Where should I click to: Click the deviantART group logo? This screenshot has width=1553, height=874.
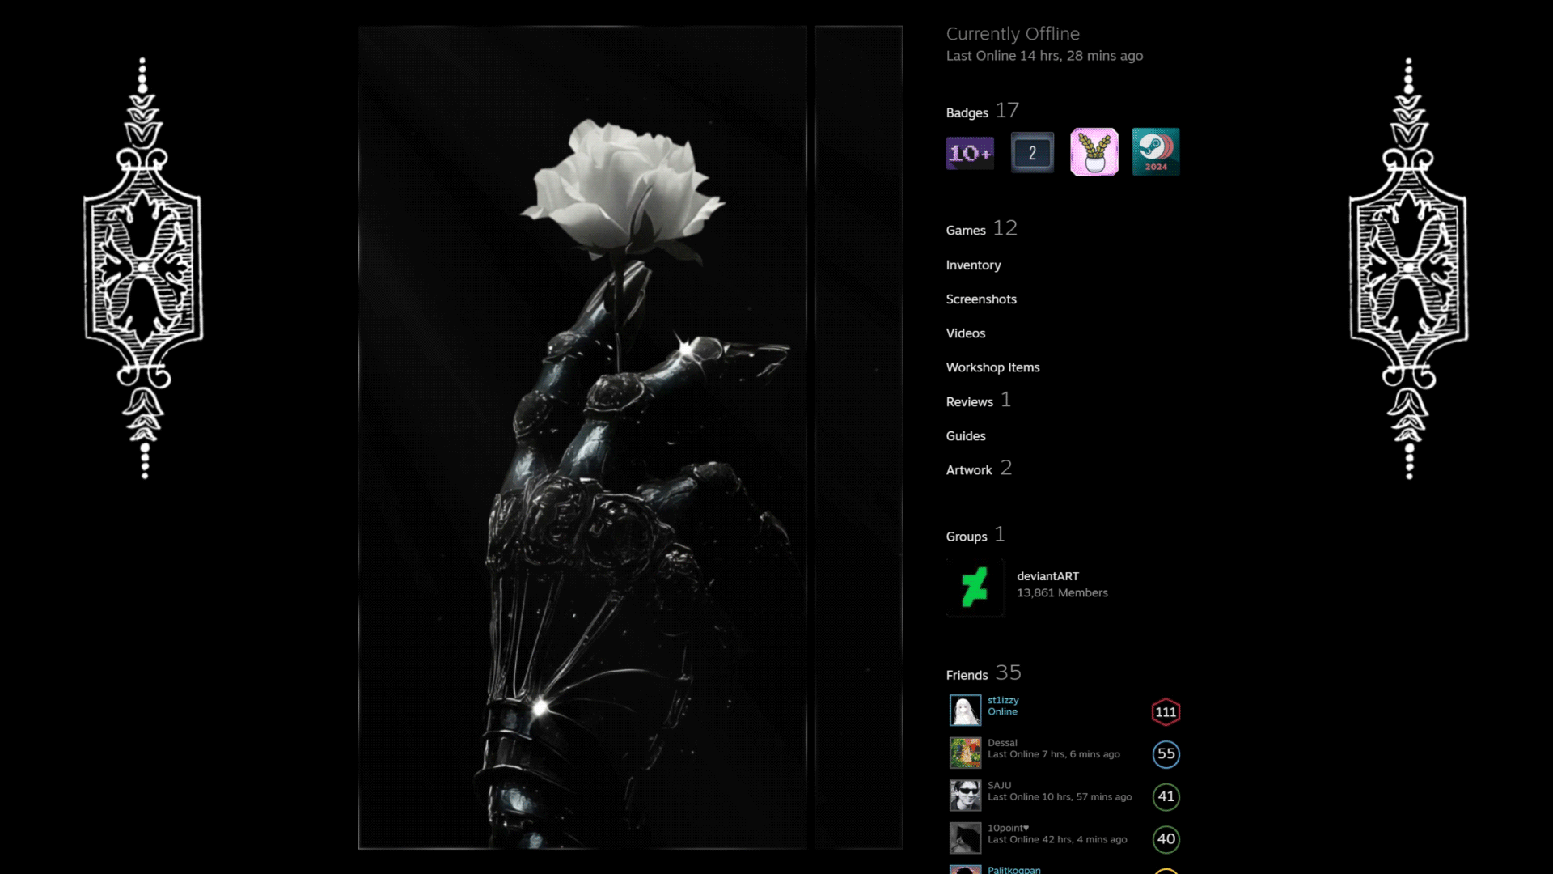975,587
